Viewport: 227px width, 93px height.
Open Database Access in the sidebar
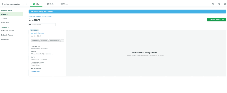click(7, 31)
